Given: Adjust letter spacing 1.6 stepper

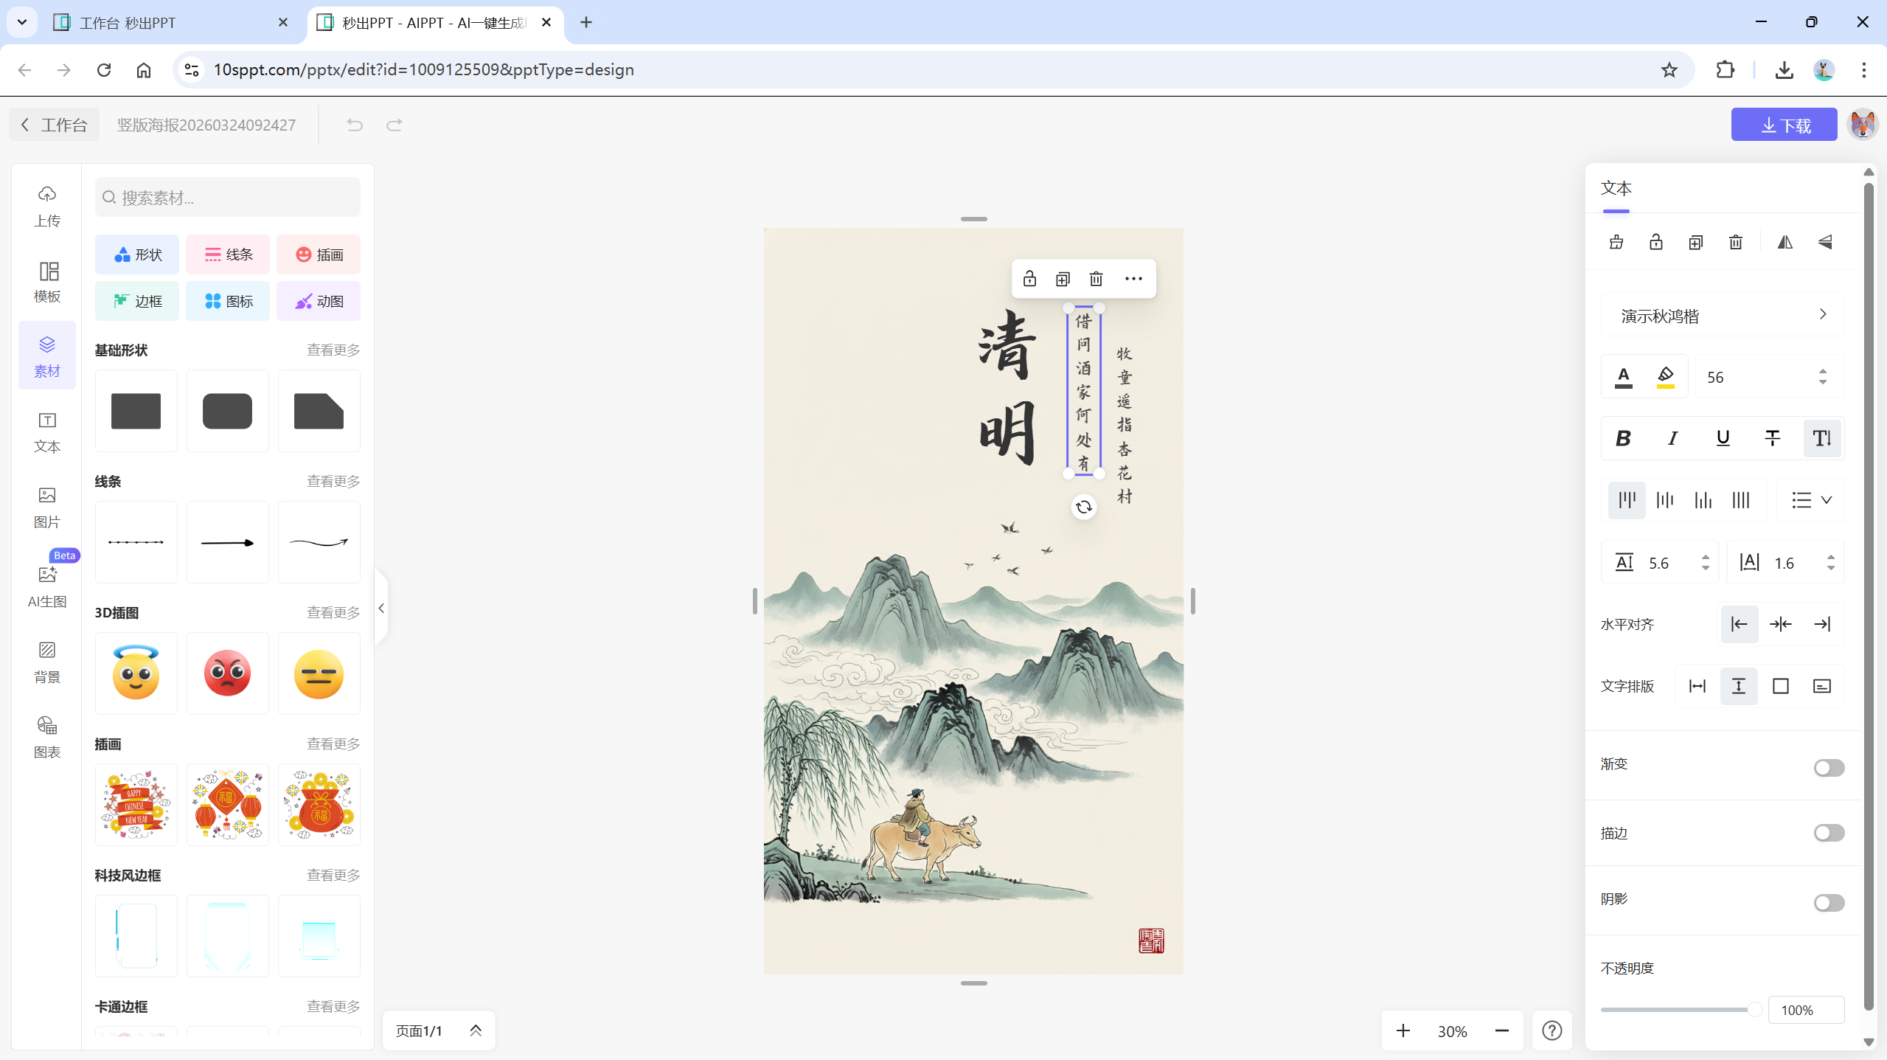Looking at the screenshot, I should (x=1830, y=563).
